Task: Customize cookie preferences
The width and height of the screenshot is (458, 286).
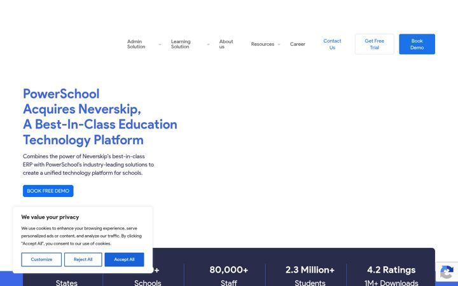Action: point(41,259)
